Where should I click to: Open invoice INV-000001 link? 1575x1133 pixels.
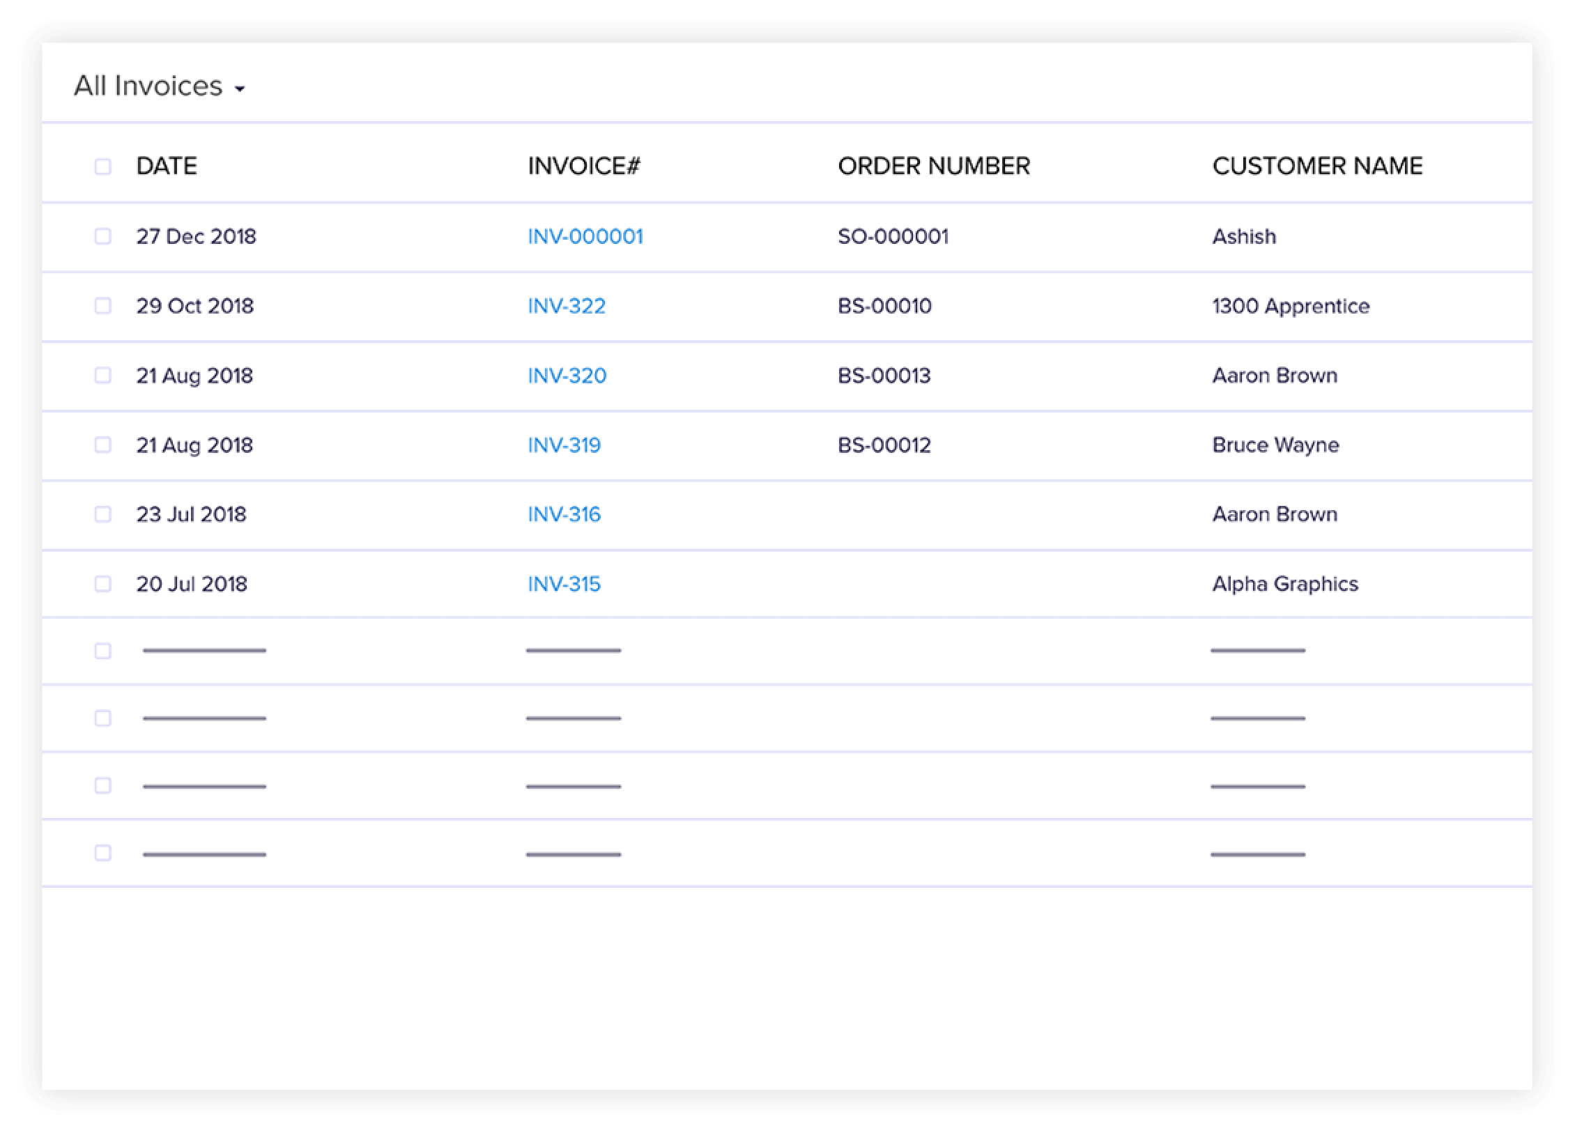tap(585, 236)
